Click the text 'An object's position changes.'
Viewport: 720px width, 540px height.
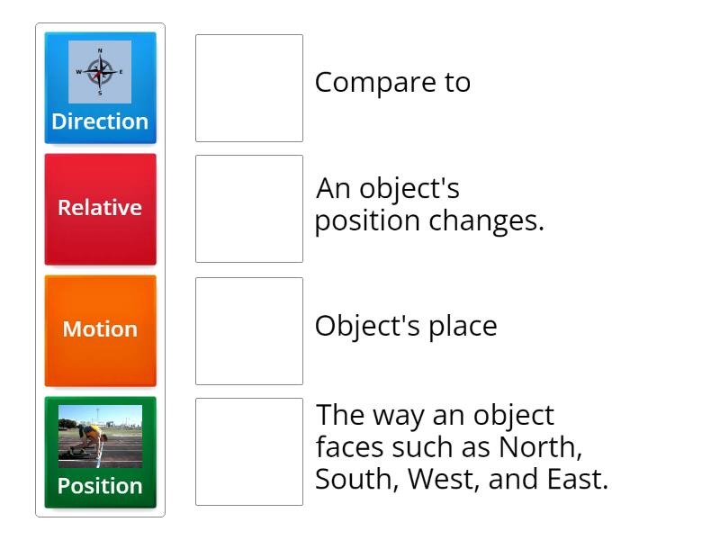pyautogui.click(x=429, y=204)
